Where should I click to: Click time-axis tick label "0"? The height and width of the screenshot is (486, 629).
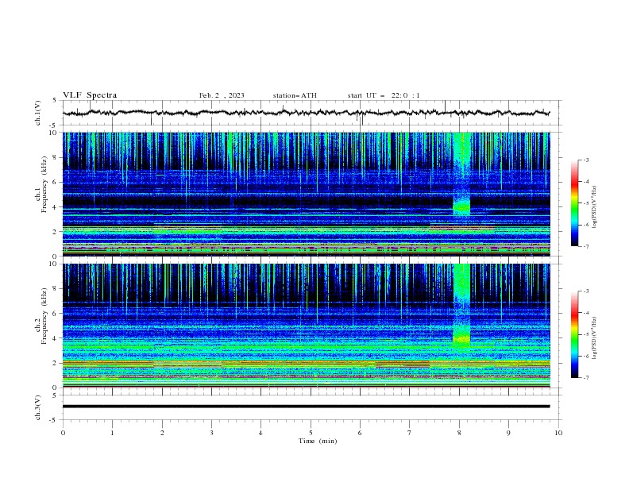[63, 433]
